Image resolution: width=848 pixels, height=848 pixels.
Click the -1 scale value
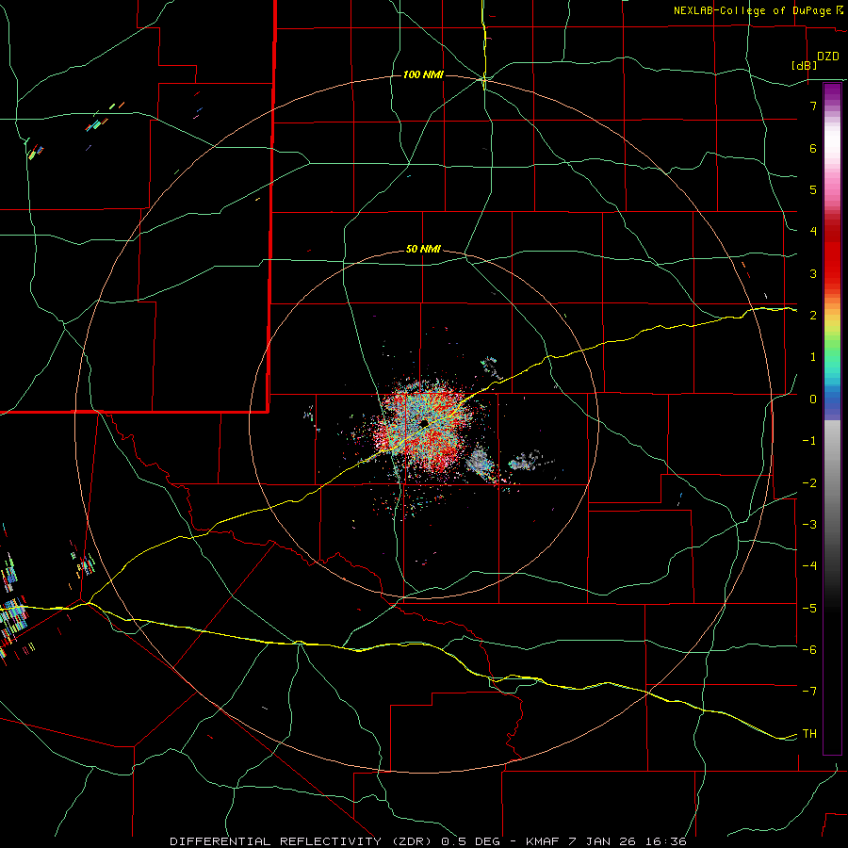click(x=809, y=441)
